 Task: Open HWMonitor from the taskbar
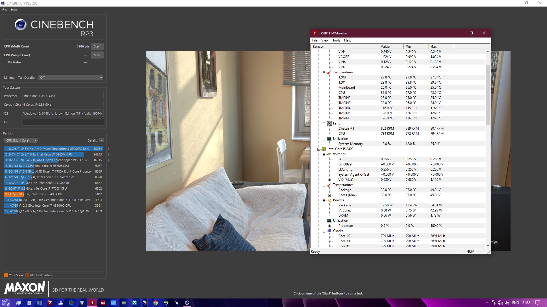(92, 303)
